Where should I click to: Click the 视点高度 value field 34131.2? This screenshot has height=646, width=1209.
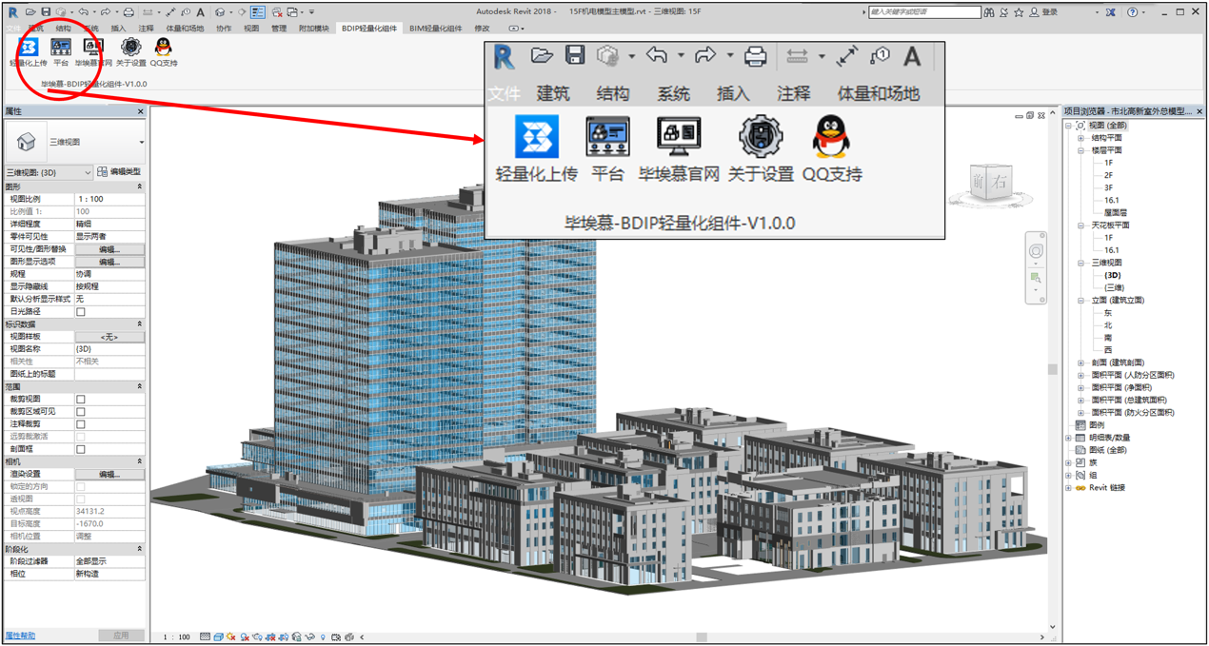coord(109,511)
